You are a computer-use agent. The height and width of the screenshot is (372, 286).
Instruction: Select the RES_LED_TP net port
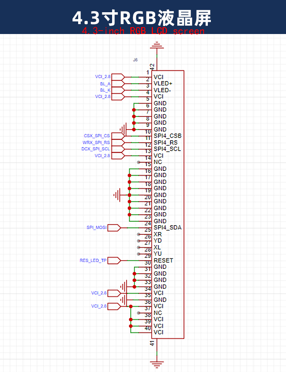pyautogui.click(x=114, y=260)
